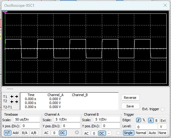The width and height of the screenshot is (171, 138).
Task: Set trigger mode to None
Action: coord(162,133)
